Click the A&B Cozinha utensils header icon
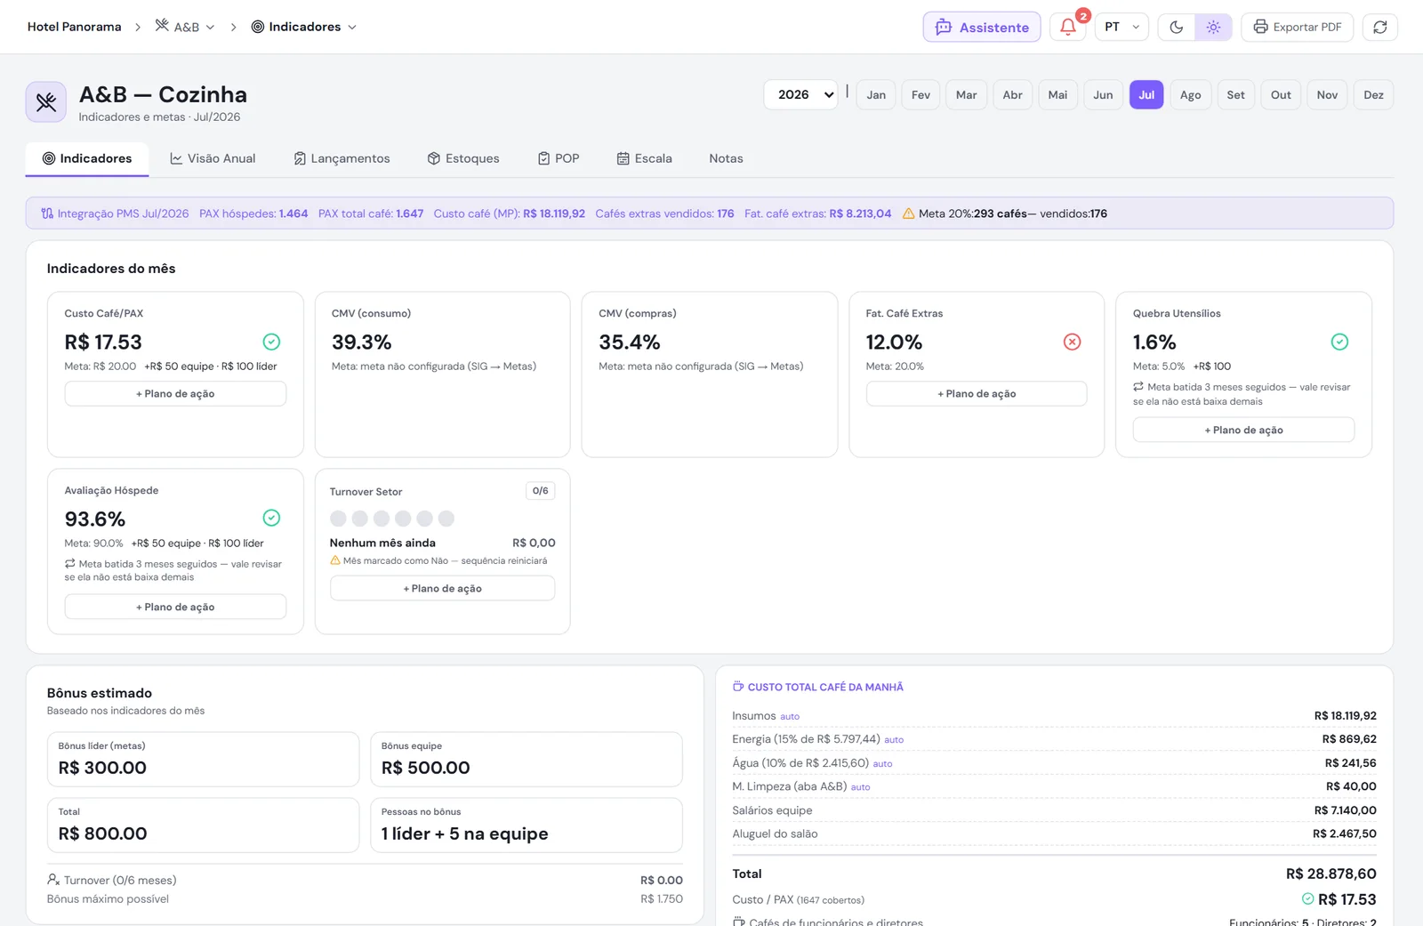 (x=46, y=102)
